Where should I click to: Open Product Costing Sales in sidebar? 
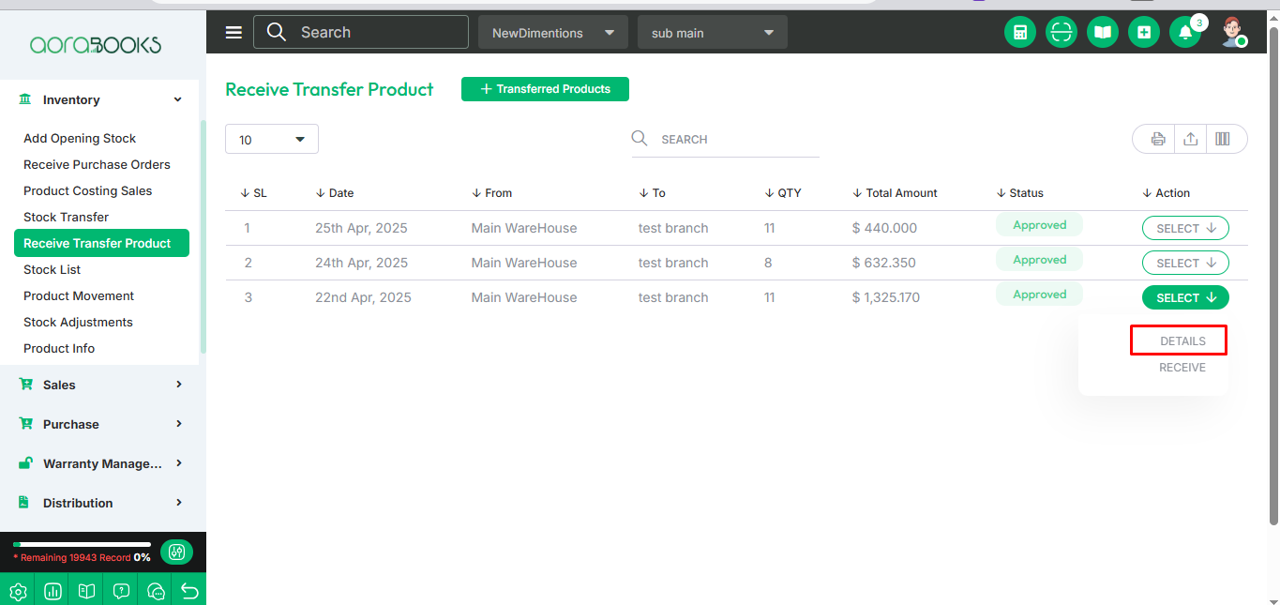click(x=87, y=190)
